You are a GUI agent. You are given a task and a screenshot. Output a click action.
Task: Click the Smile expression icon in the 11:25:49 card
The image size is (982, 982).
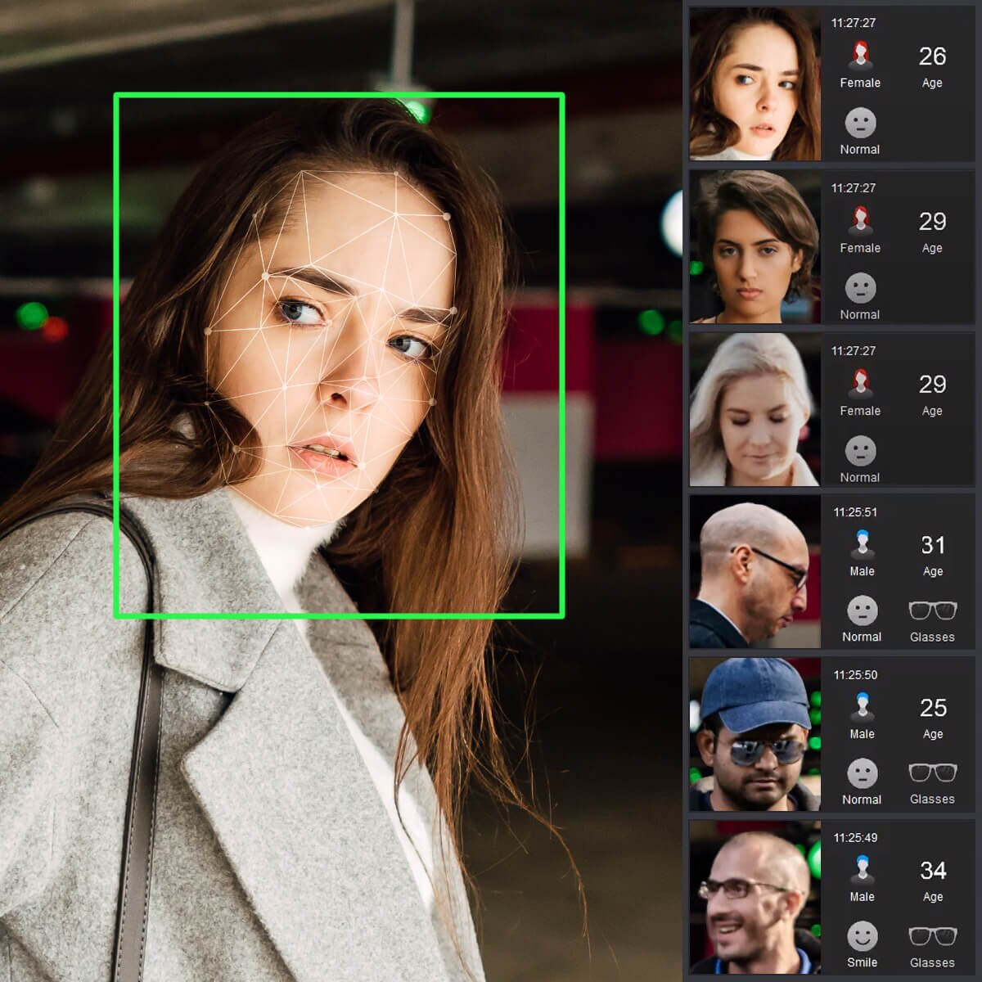[x=862, y=935]
